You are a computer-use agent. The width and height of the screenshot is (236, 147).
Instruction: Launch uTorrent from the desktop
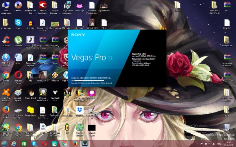click(18, 40)
